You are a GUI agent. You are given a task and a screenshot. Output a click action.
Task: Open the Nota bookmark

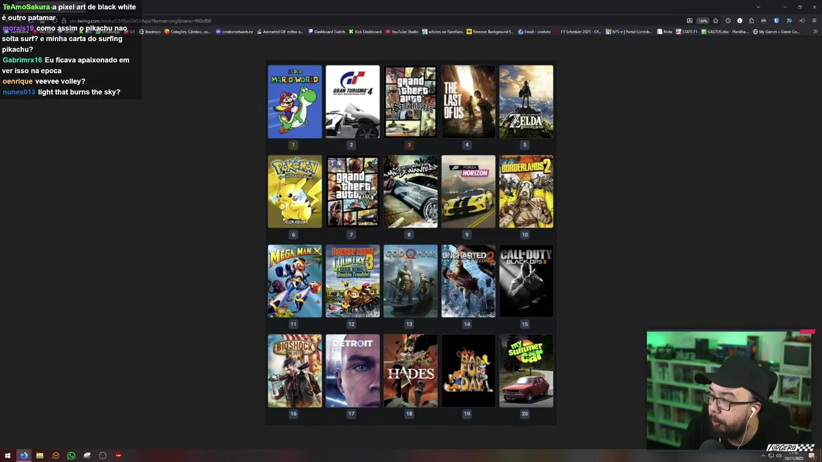665,31
